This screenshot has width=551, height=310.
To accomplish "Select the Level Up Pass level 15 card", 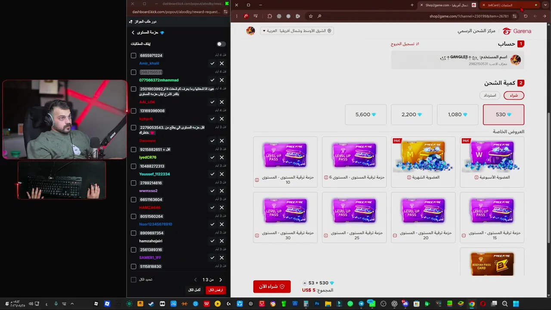I will tap(492, 217).
